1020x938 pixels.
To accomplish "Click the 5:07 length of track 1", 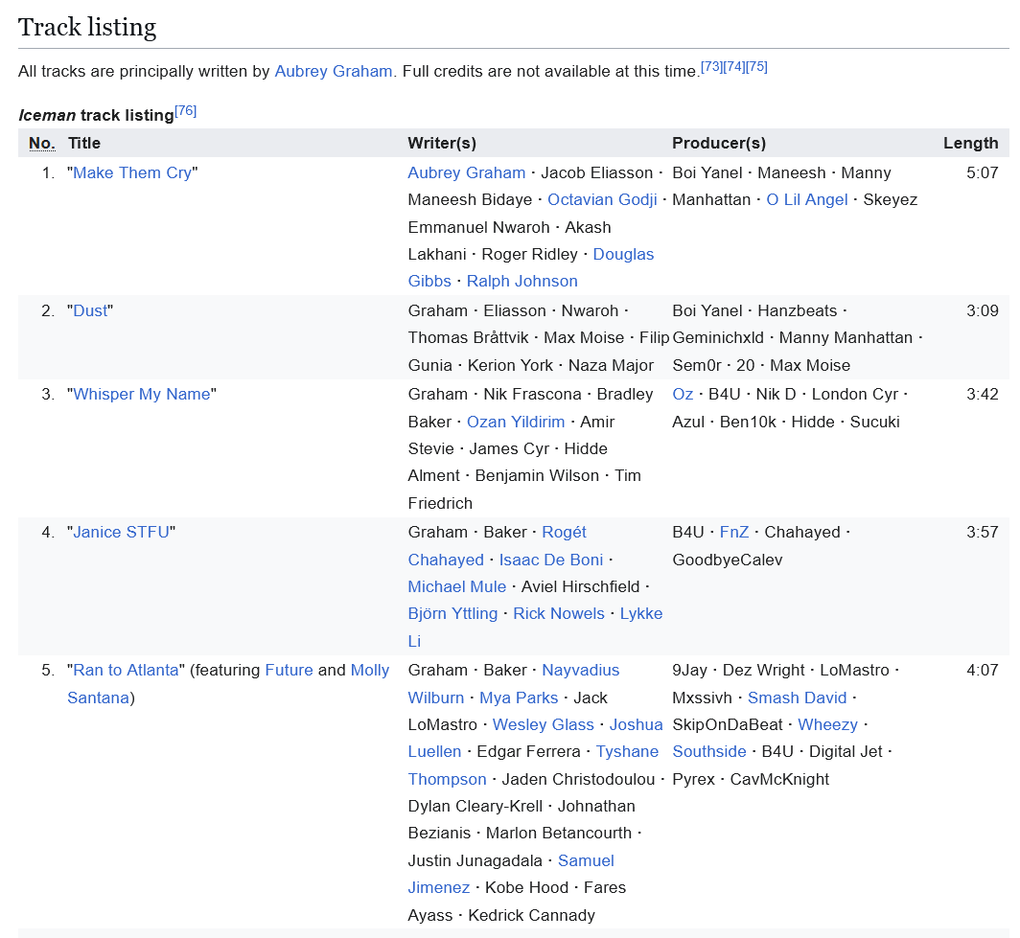I will coord(983,172).
